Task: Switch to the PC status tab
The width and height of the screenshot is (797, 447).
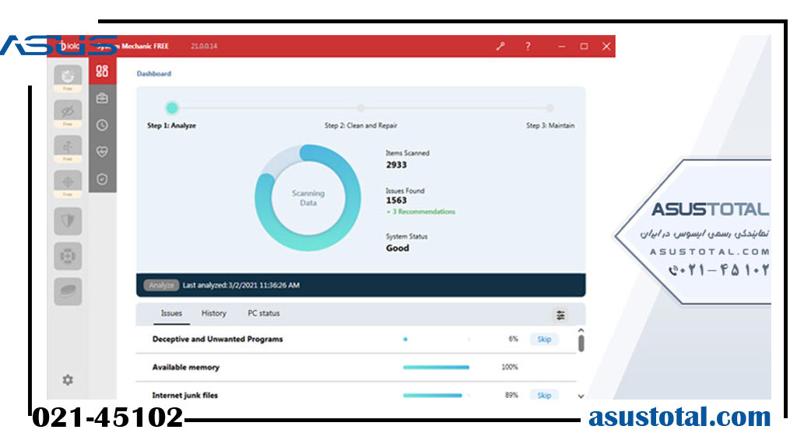Action: [x=263, y=313]
